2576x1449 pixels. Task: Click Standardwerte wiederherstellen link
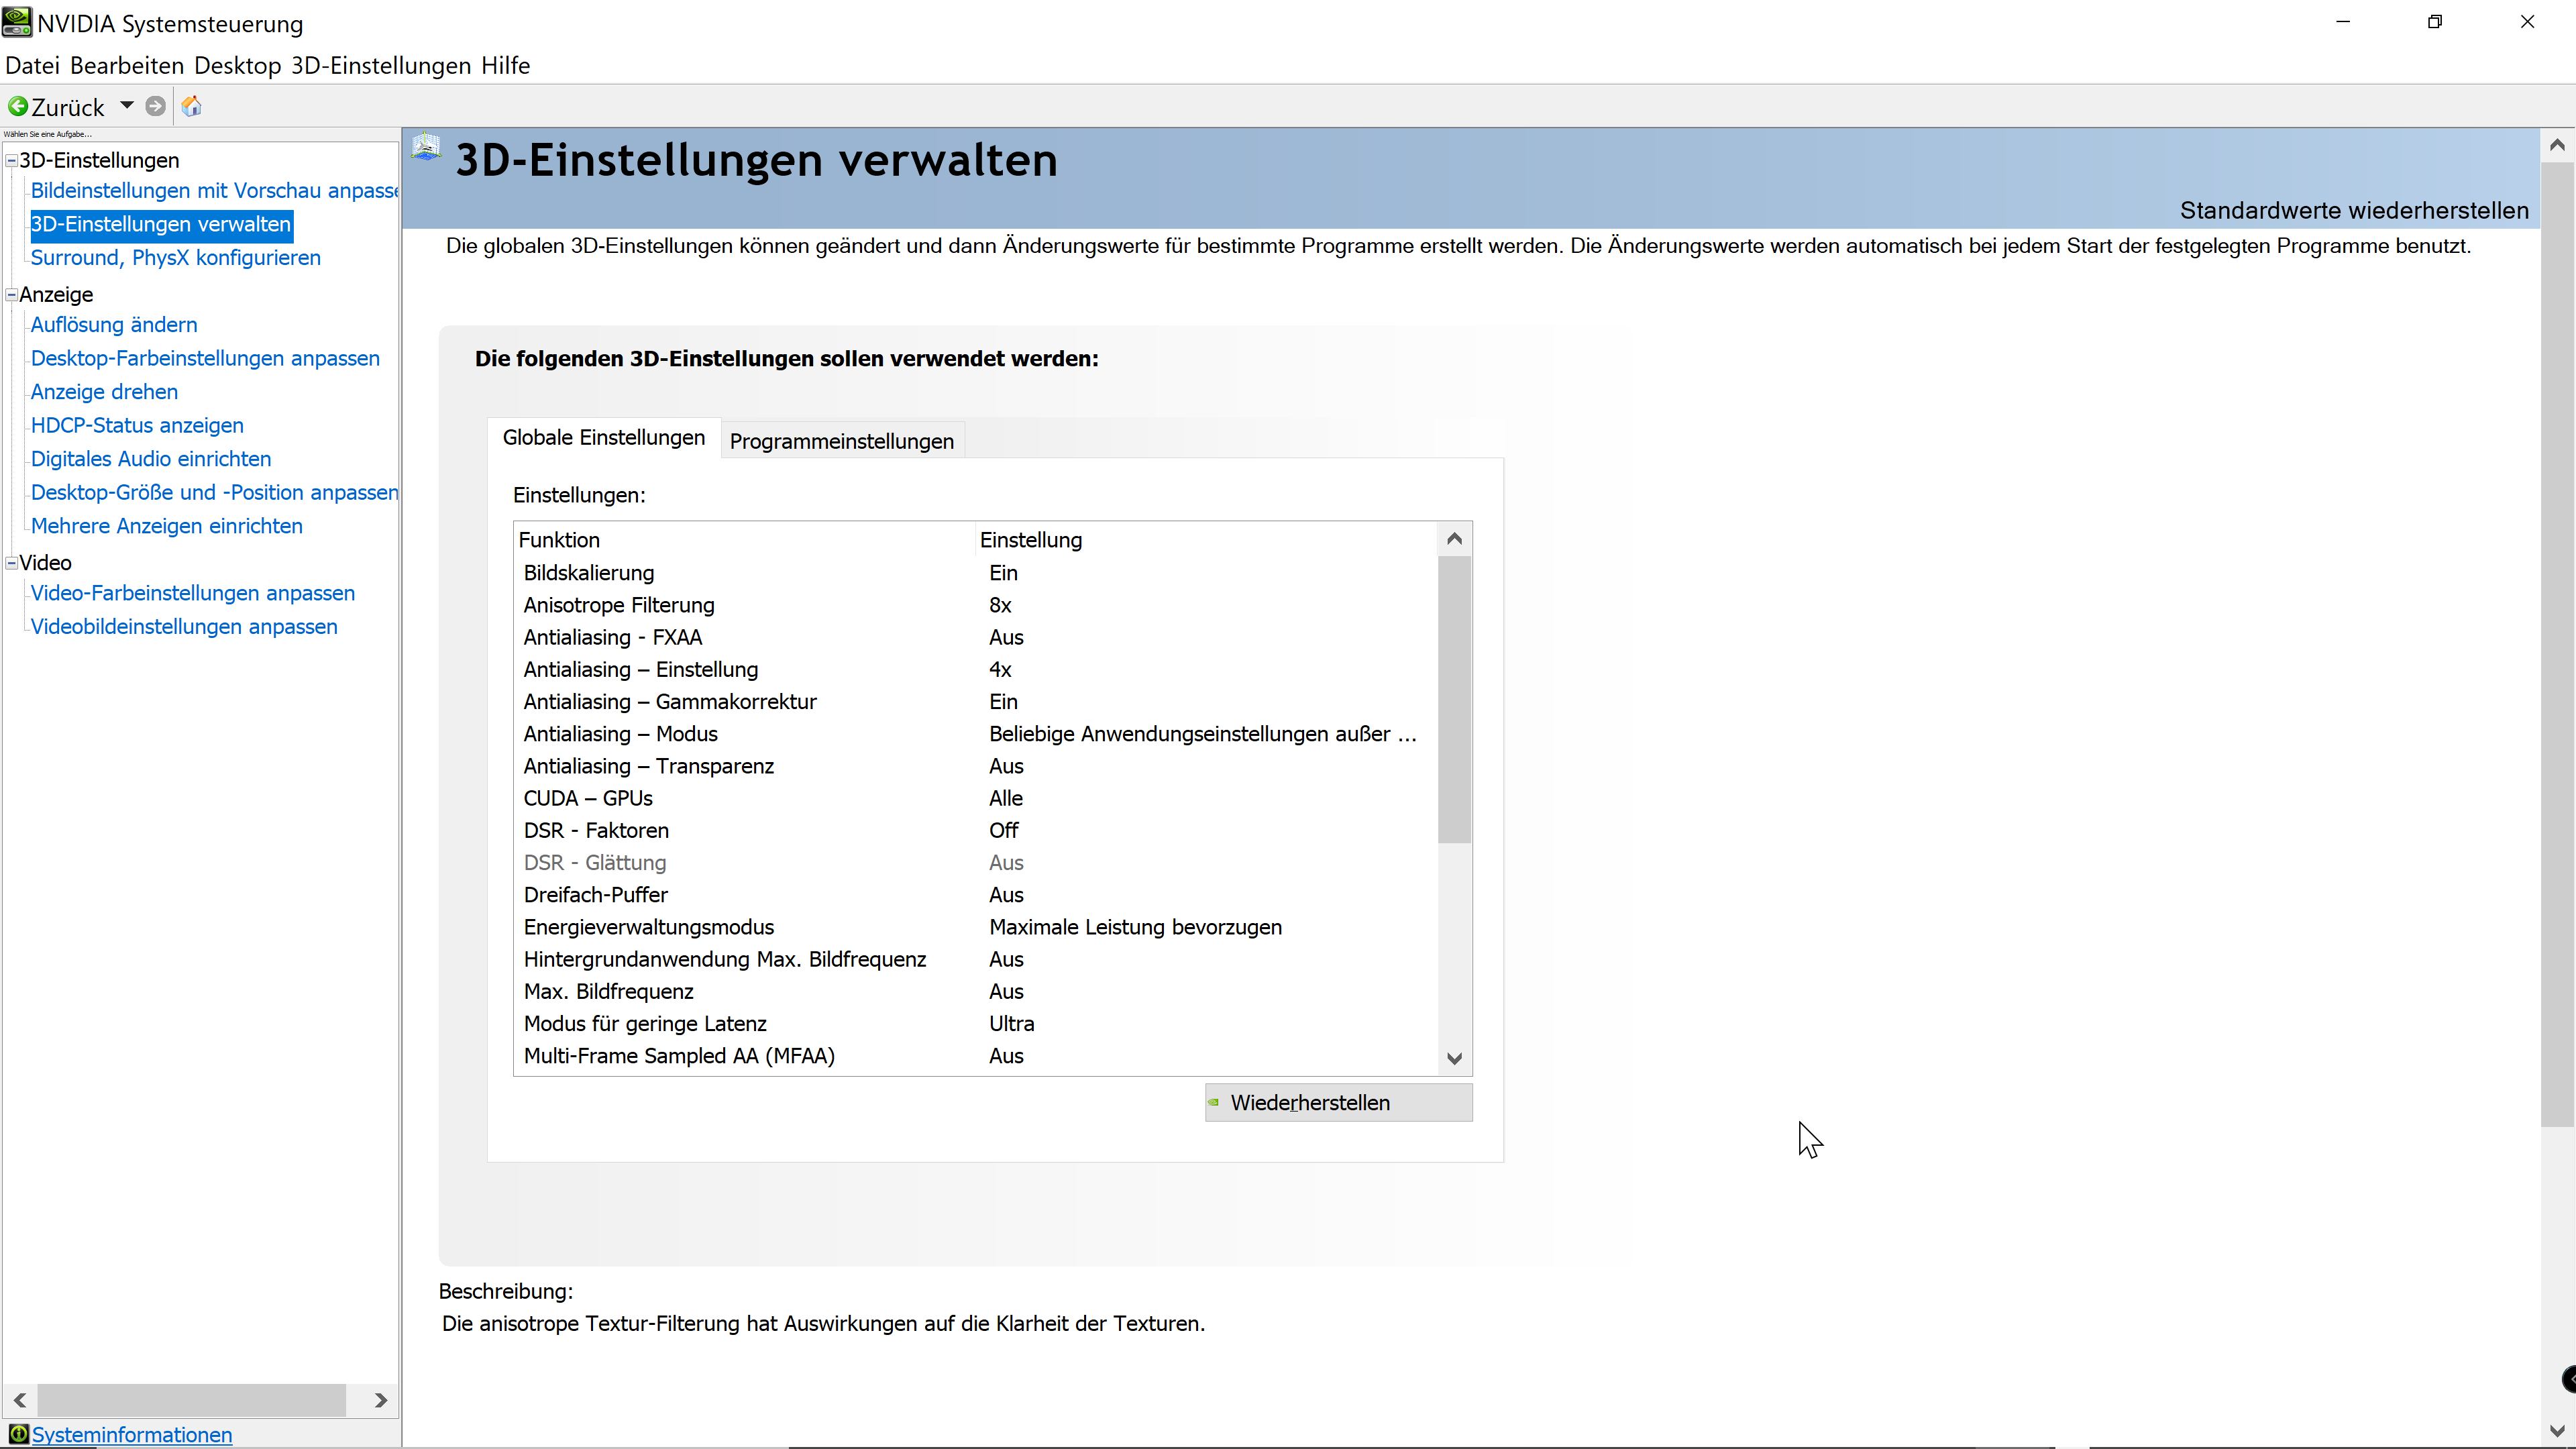(2353, 211)
